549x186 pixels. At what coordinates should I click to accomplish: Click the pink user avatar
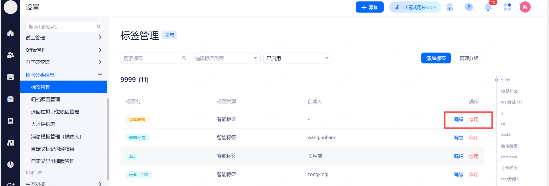click(525, 7)
